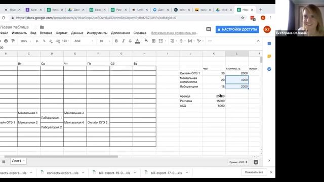
Task: Click the browser address bar URL
Action: point(96,18)
